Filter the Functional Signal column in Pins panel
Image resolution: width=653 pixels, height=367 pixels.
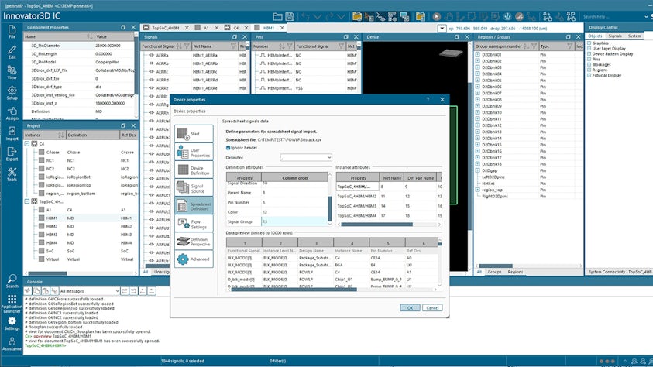tap(341, 46)
